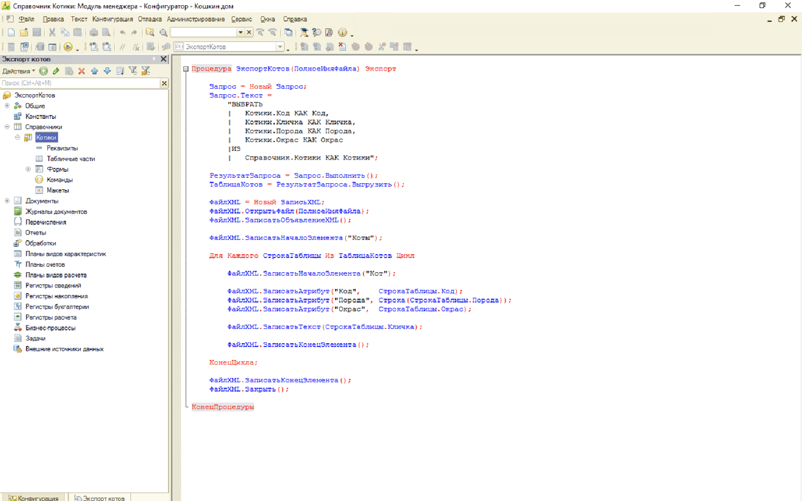Select Регистры сведений tree item

click(x=53, y=285)
